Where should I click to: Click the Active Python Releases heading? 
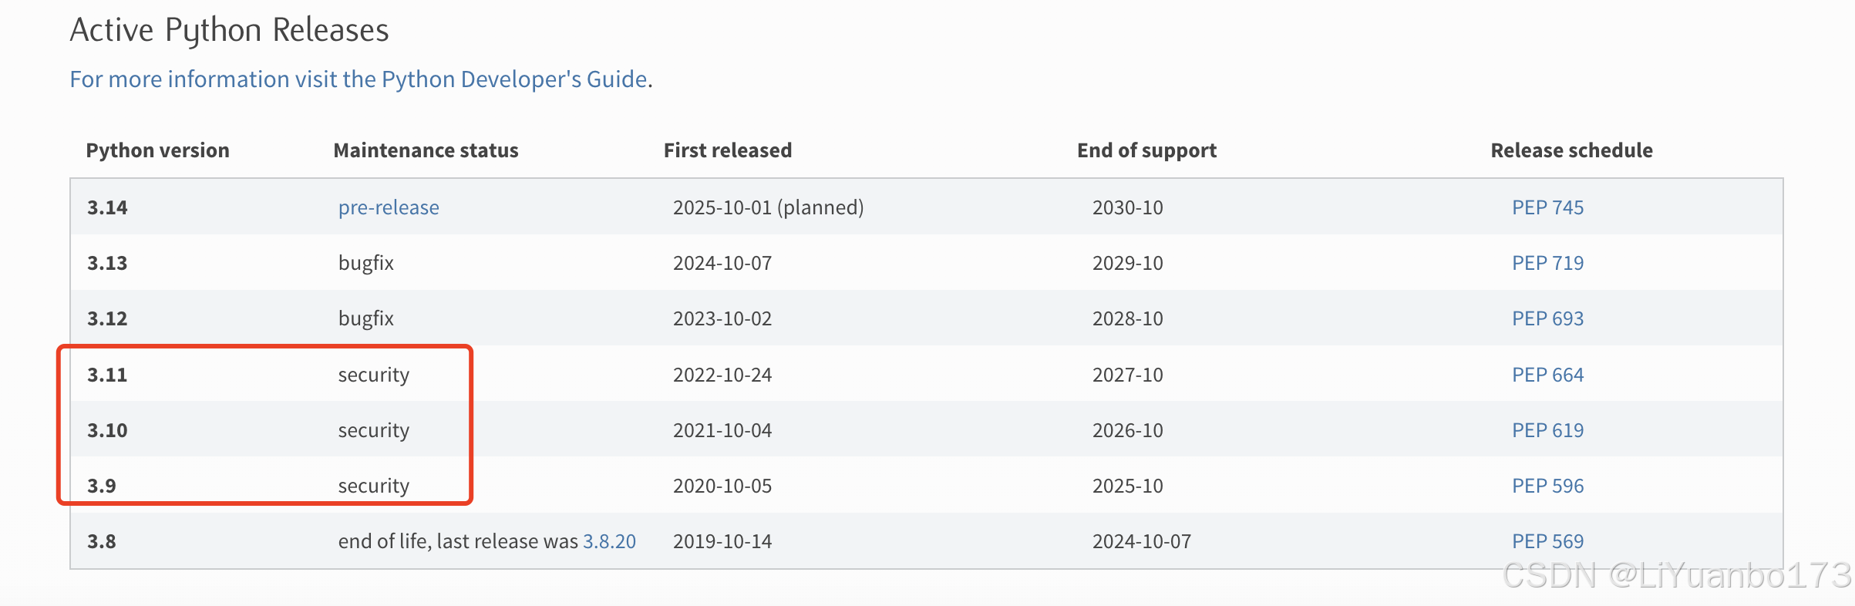tap(229, 31)
